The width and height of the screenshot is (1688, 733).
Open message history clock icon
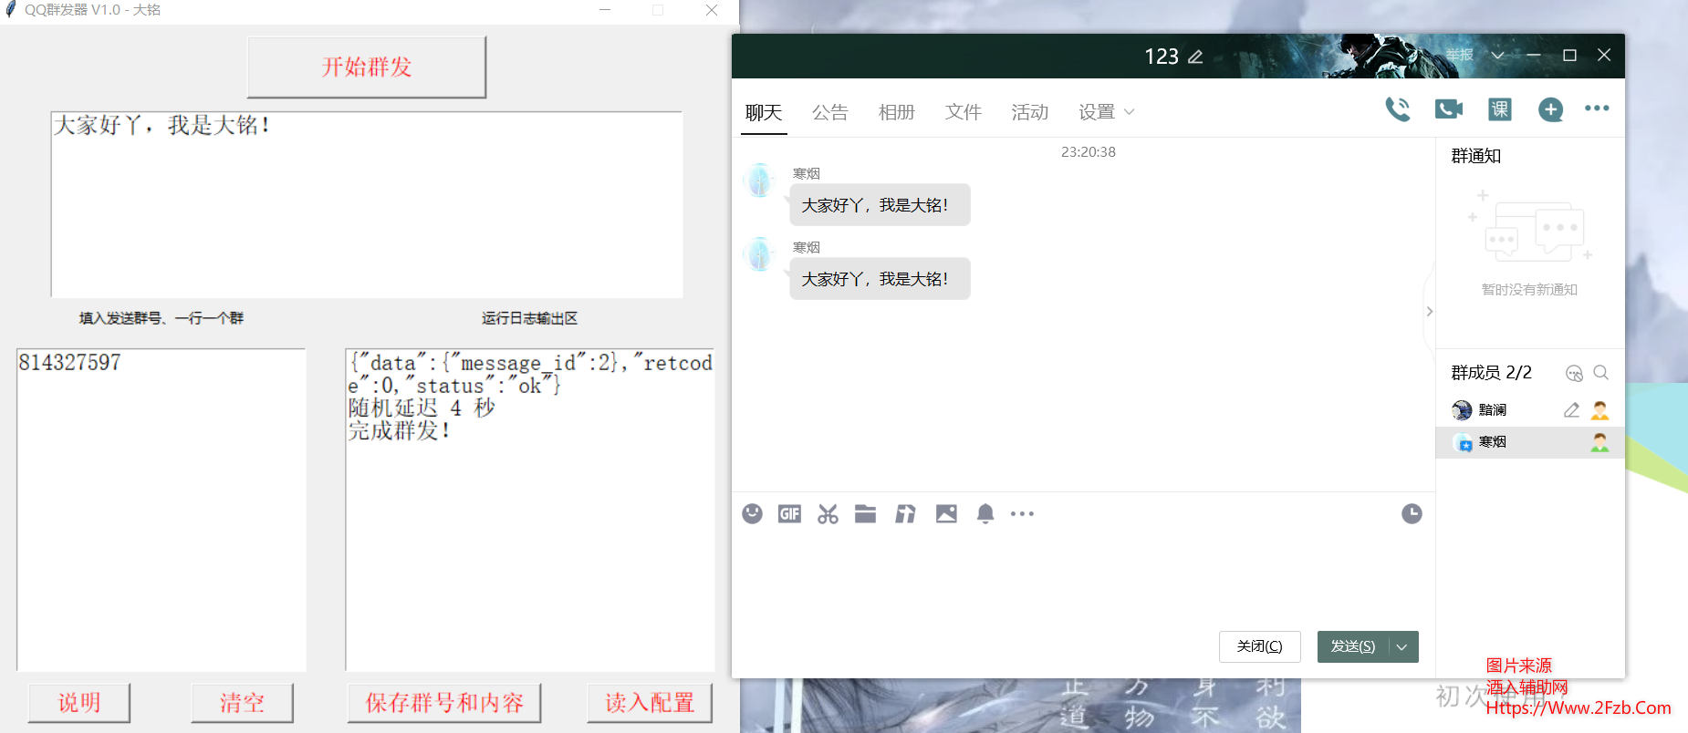[x=1412, y=514]
